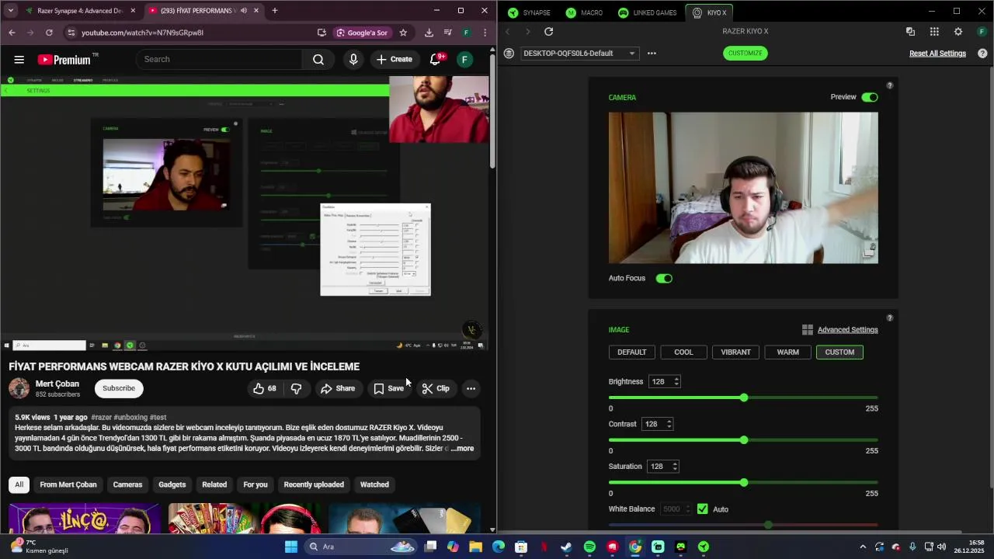Click the Windows taskbar search box
994x559 pixels.
pyautogui.click(x=360, y=547)
